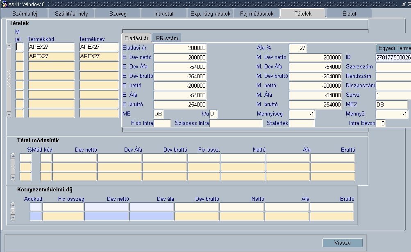Select the Intrastat tab
Viewport: 411px width, 252px height.
click(x=164, y=14)
